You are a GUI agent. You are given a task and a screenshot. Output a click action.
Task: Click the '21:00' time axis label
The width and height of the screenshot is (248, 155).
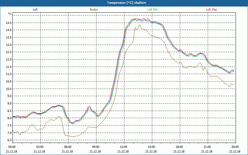click(207, 147)
